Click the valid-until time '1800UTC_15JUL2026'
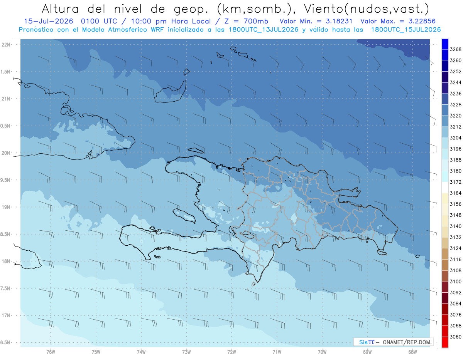Viewport: 463px width, 357px height. [x=406, y=30]
